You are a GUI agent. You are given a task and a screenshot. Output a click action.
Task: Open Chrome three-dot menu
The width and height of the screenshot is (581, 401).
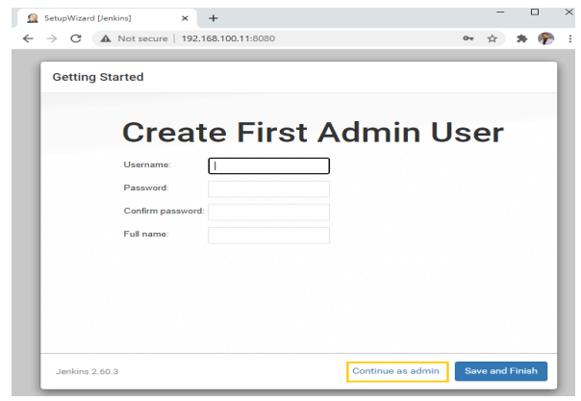coord(569,38)
